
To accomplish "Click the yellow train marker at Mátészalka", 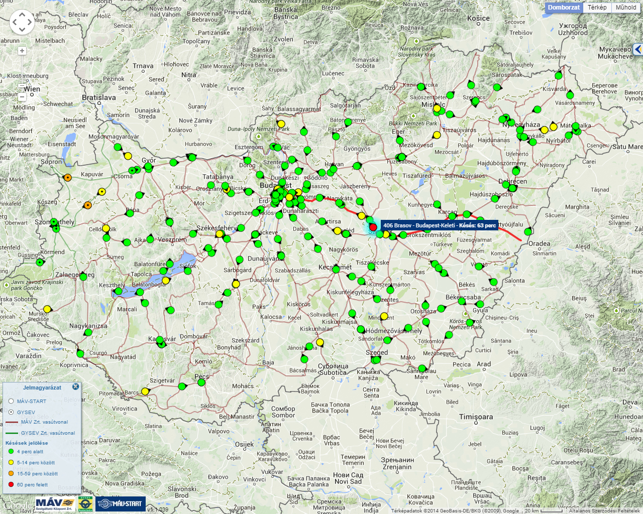I will point(554,126).
